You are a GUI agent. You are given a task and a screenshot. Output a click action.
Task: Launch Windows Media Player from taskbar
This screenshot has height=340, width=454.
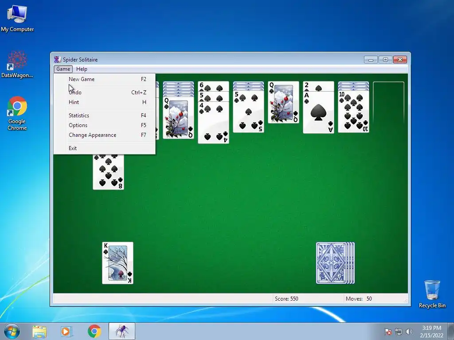66,331
